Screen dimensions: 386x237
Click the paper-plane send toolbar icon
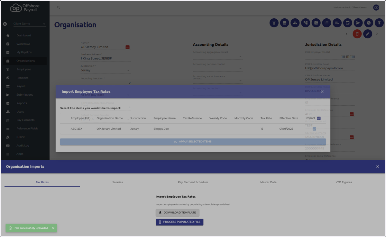tap(358, 23)
